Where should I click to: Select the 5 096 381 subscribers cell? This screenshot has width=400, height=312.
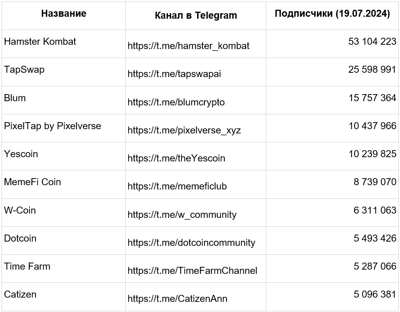[332, 297]
